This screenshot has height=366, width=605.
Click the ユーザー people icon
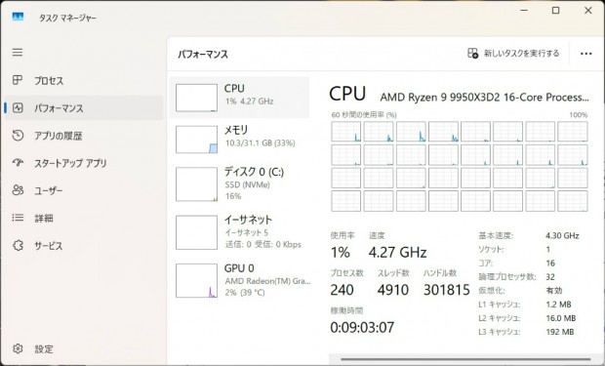[18, 190]
